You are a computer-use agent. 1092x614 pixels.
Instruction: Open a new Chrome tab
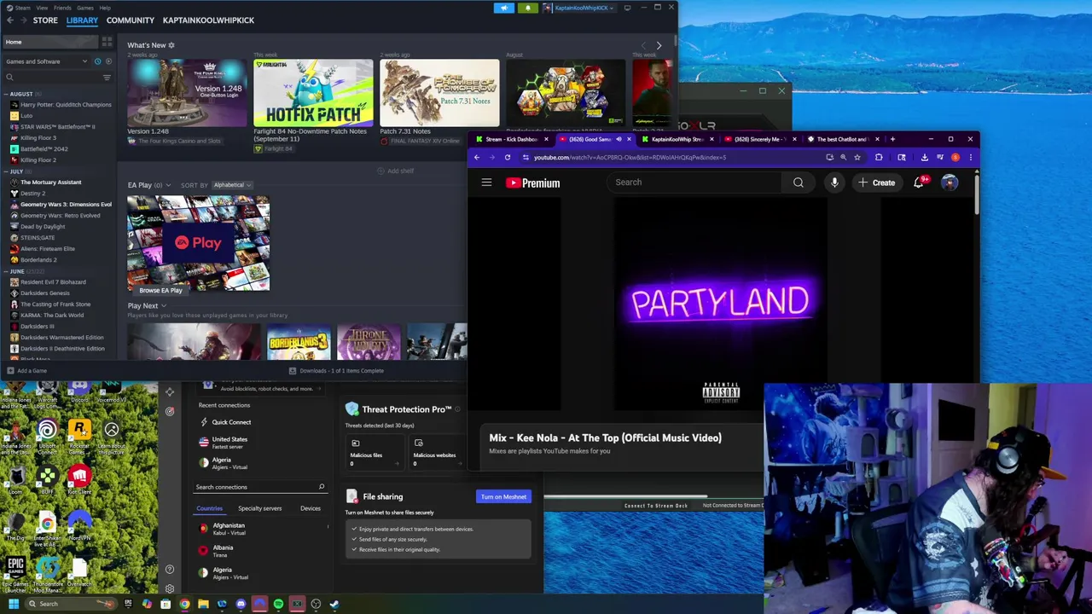click(892, 139)
